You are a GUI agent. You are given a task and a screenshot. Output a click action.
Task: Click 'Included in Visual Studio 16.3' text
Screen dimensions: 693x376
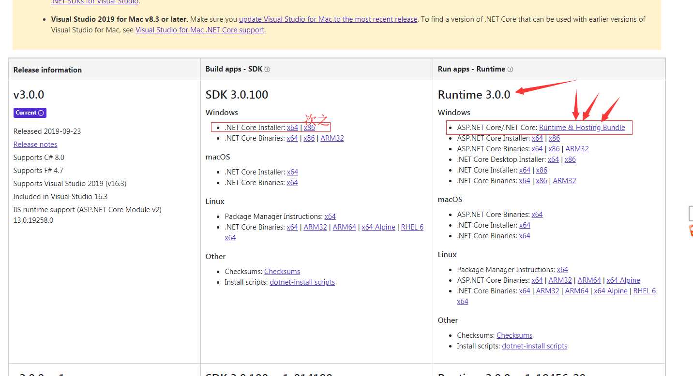point(60,197)
